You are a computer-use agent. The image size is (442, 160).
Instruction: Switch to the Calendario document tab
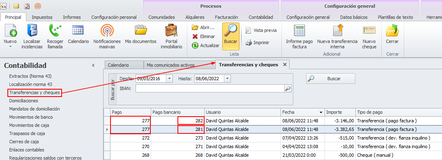(124, 65)
